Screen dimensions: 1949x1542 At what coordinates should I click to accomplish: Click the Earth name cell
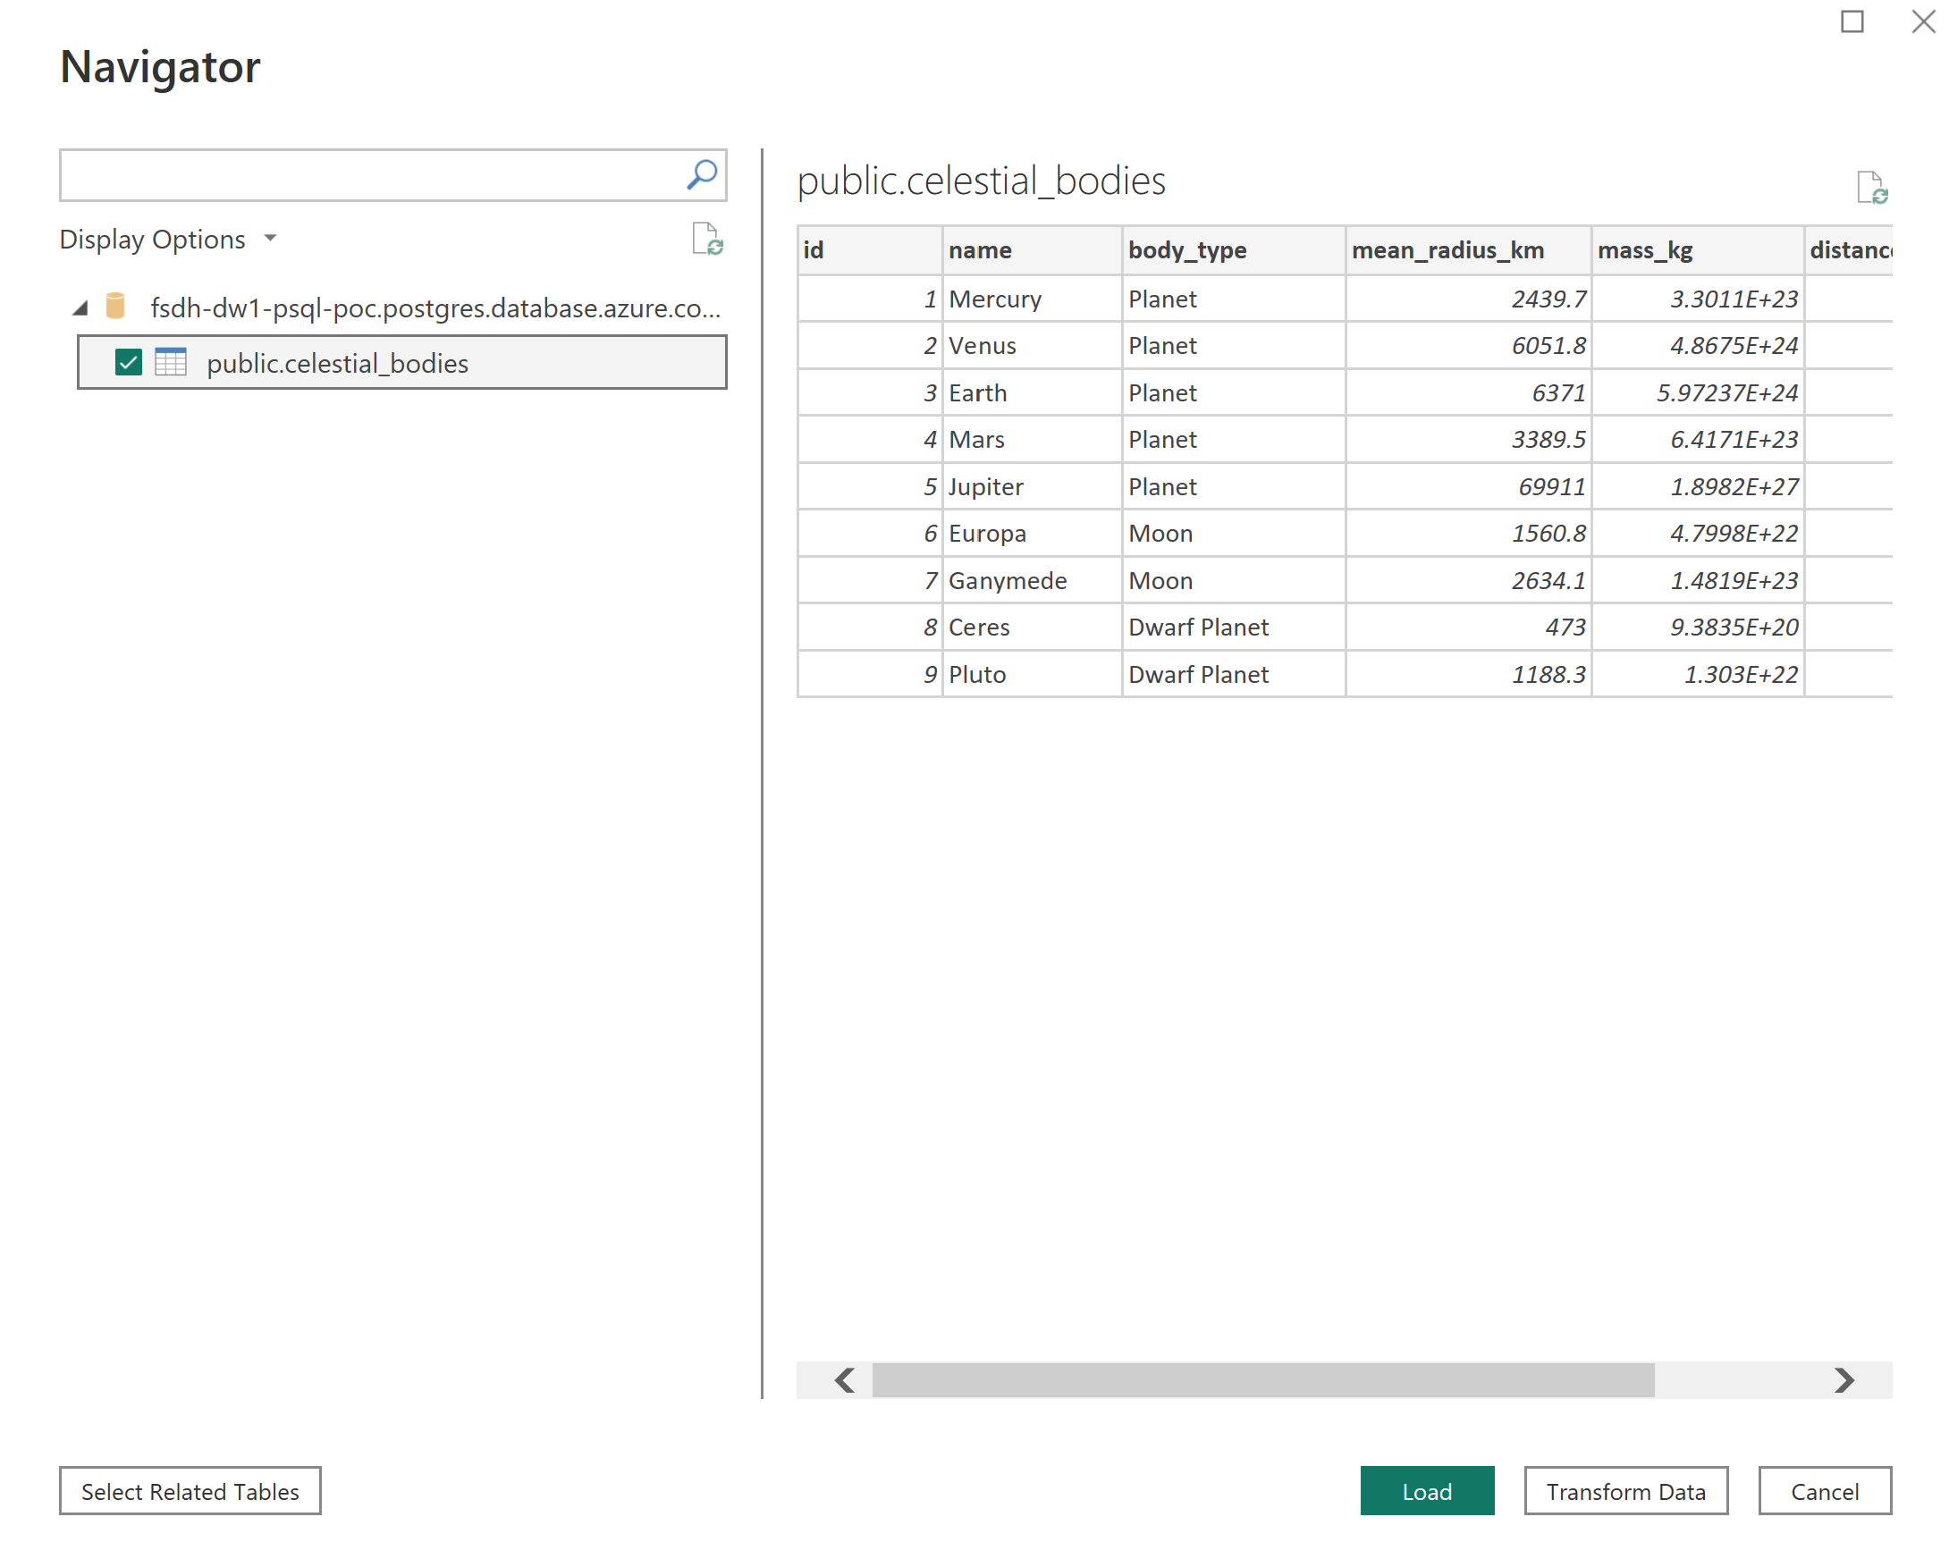click(x=1032, y=392)
